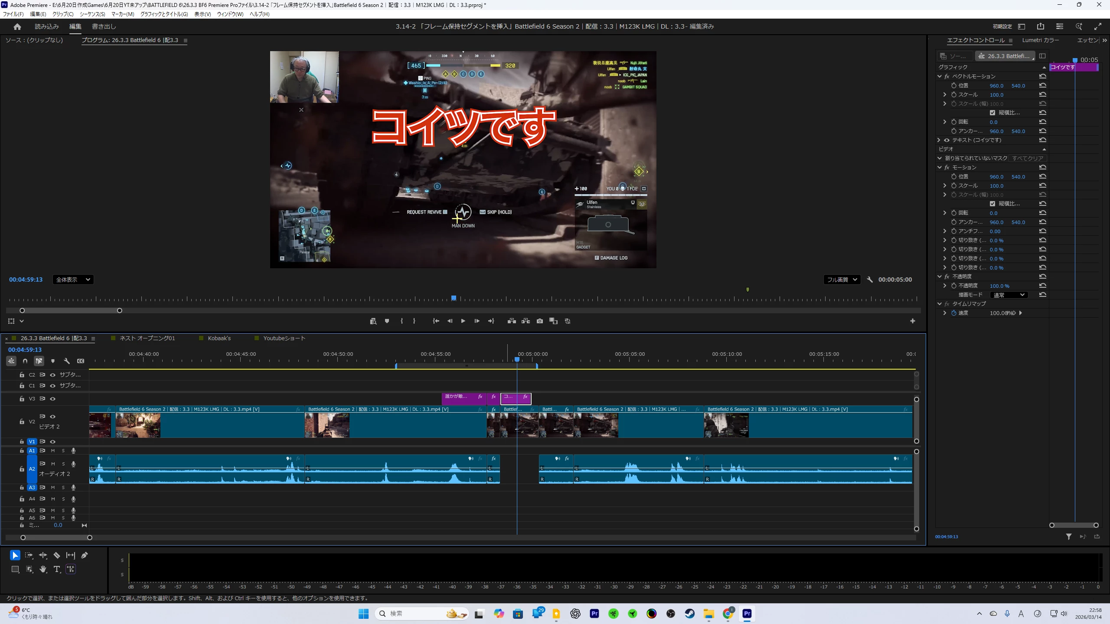Click the Add Marker icon in Program monitor
The width and height of the screenshot is (1110, 624).
387,321
